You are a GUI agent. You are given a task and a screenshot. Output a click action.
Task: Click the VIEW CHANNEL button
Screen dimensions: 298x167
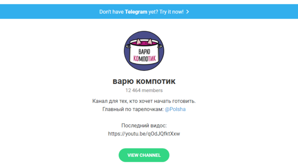(144, 155)
